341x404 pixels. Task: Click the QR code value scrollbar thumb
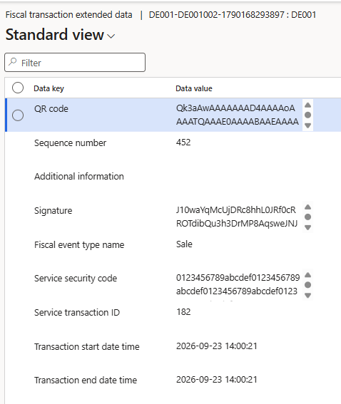[x=307, y=115]
